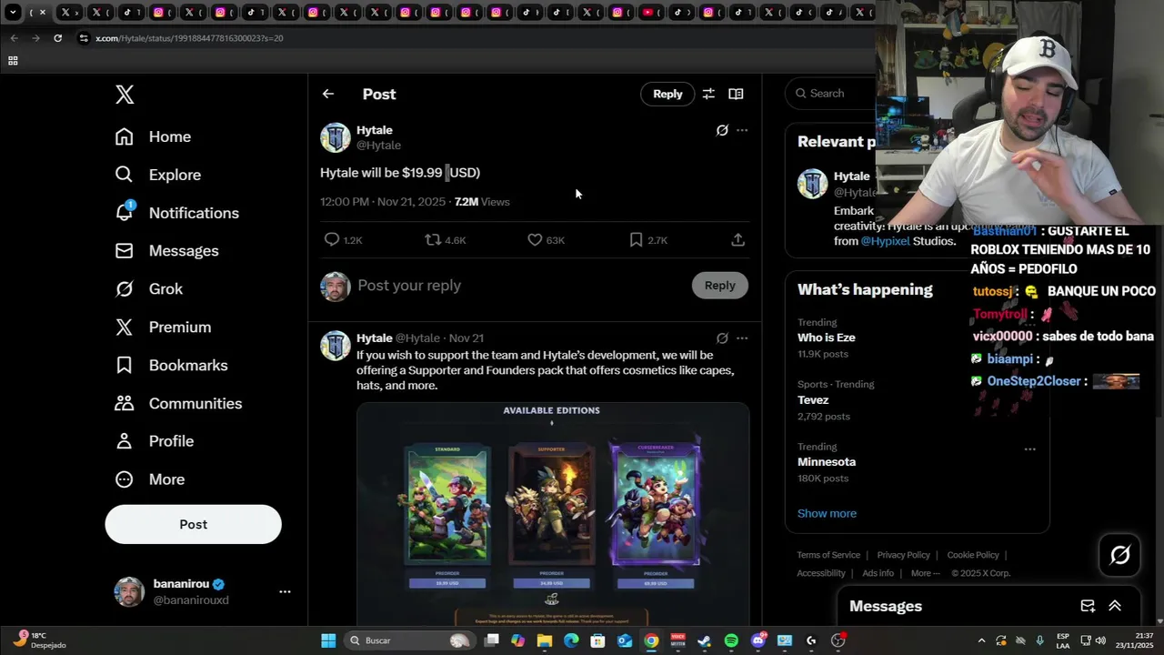This screenshot has height=655, width=1164.
Task: Click the weather widget showing 18°C
Action: 41,640
